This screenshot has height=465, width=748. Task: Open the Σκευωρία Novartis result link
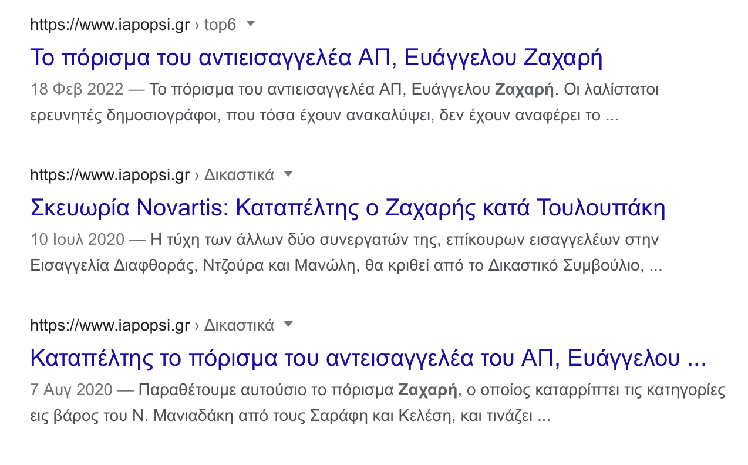(x=347, y=208)
